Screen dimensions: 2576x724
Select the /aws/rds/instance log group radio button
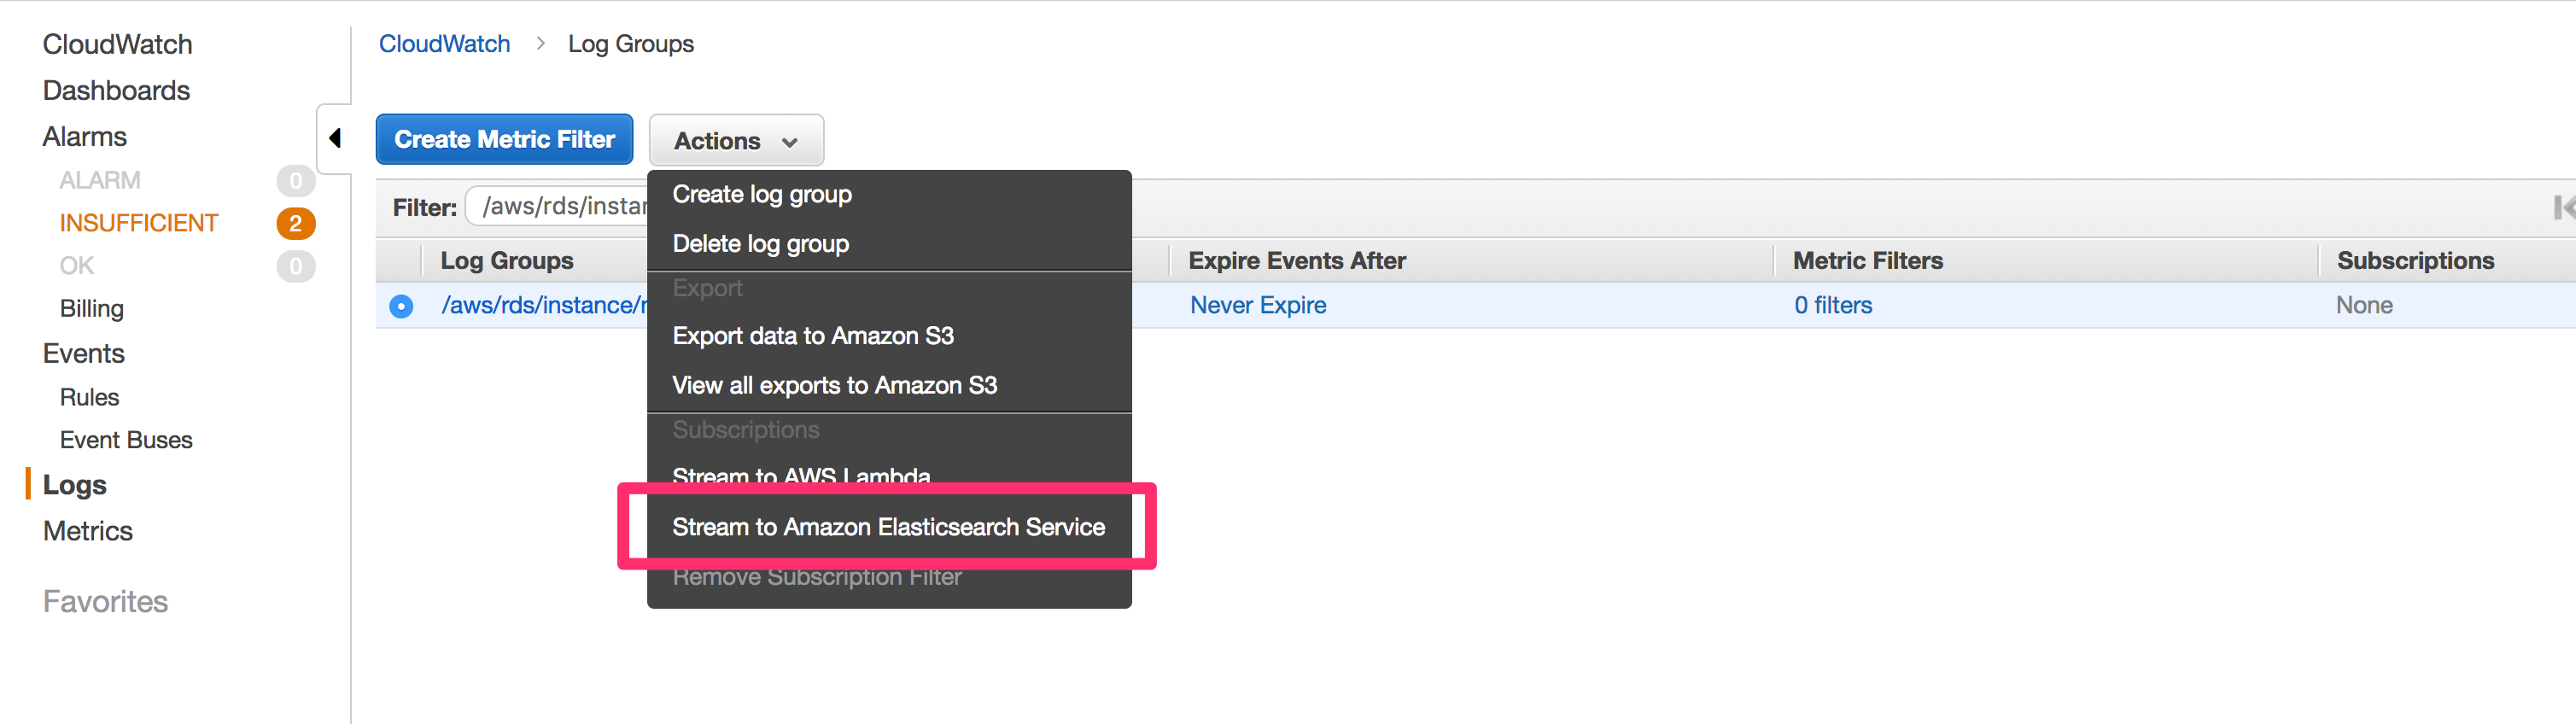(401, 306)
